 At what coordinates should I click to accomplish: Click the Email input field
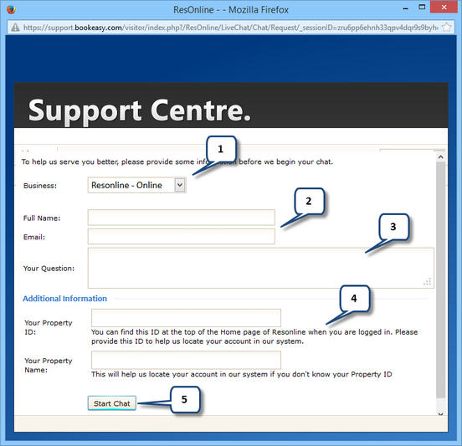click(182, 237)
